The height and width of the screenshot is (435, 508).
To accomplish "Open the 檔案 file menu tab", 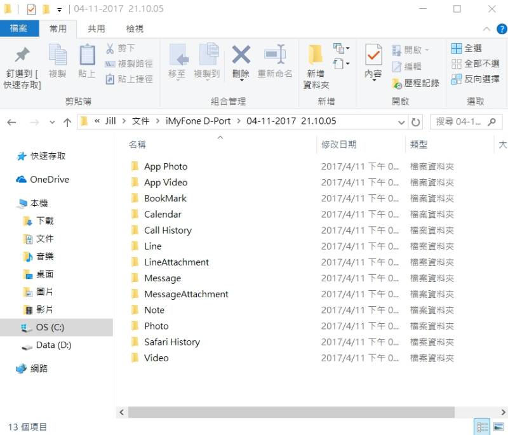I will (x=19, y=29).
